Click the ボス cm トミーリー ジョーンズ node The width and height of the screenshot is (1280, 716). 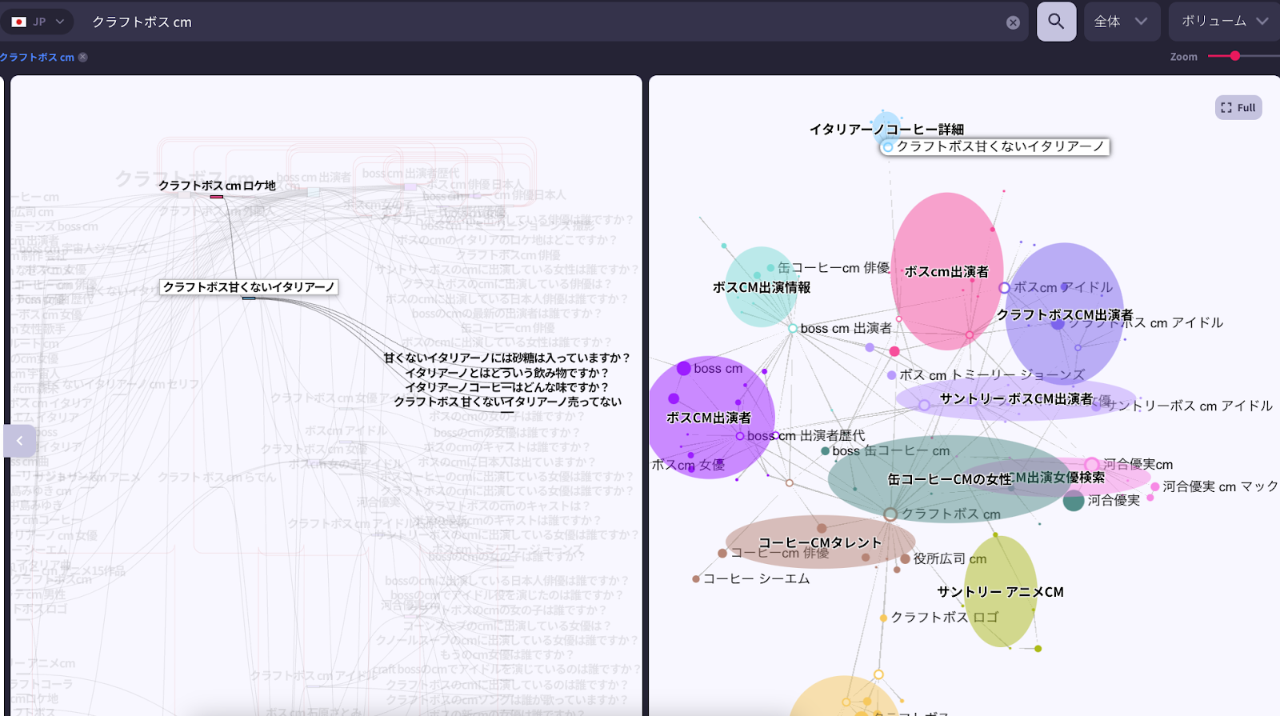986,375
